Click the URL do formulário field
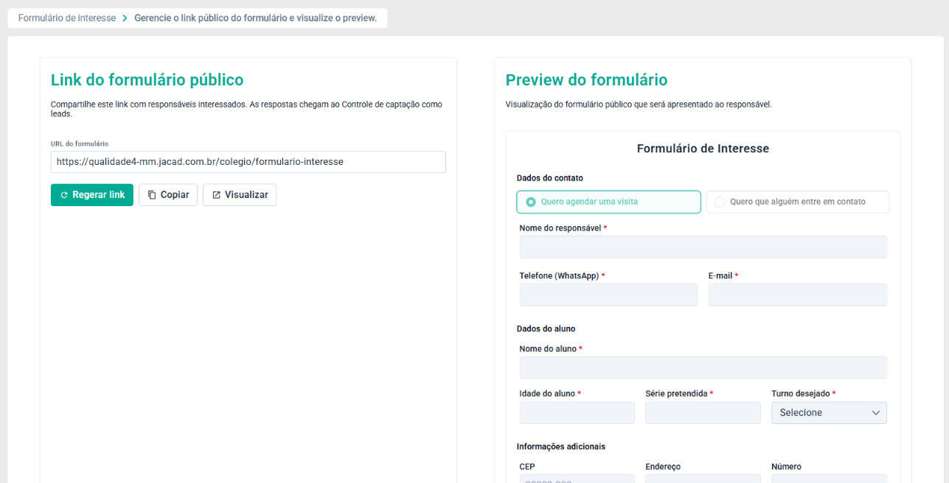The width and height of the screenshot is (949, 483). point(248,162)
